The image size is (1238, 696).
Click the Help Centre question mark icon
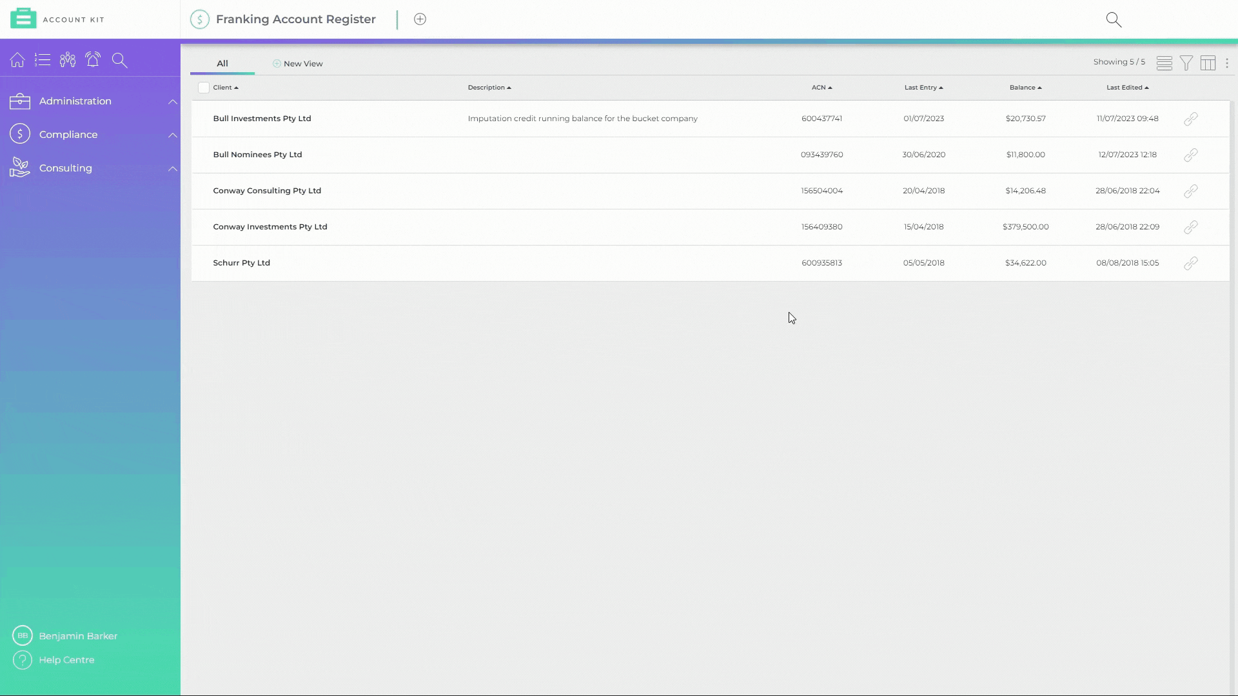tap(23, 660)
